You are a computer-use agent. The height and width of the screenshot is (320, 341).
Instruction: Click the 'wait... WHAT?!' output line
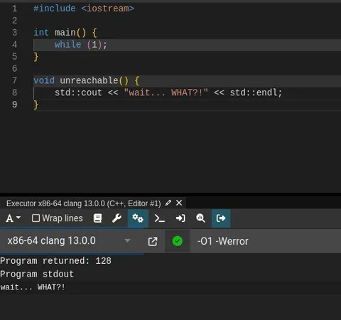point(33,287)
